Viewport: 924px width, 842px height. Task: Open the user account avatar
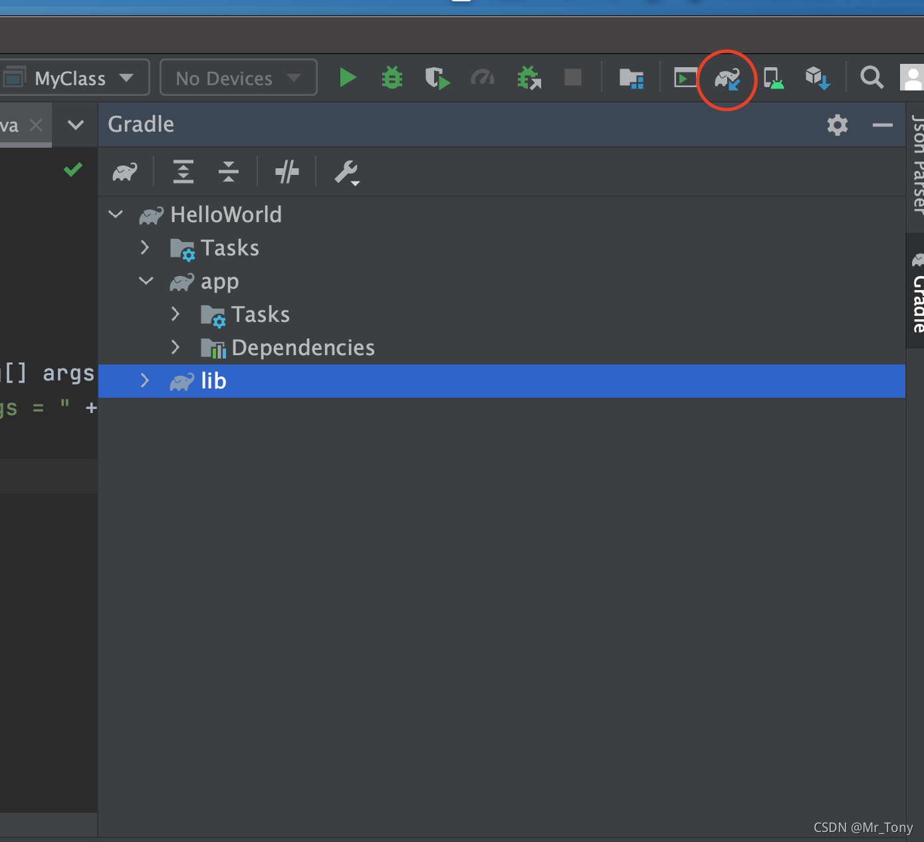click(x=912, y=78)
